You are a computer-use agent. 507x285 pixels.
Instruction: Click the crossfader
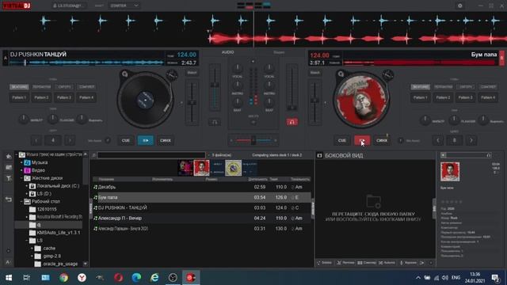click(253, 140)
